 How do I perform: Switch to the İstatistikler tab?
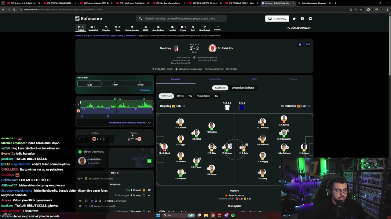(215, 79)
